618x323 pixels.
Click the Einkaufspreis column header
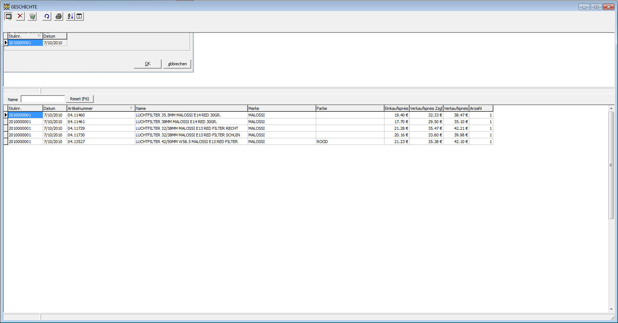click(x=397, y=108)
